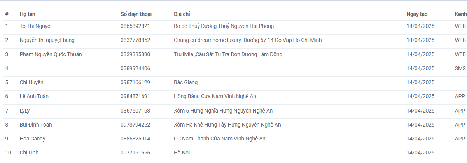Select the LyLy customer entry

[x=235, y=111]
